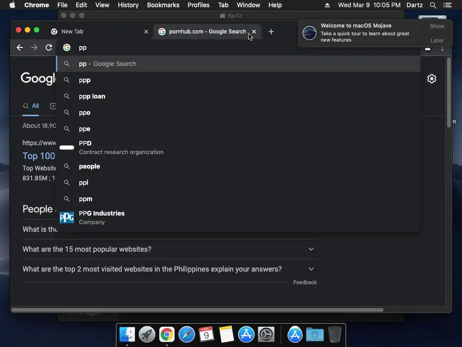Select the All search results tab
The width and height of the screenshot is (462, 347).
pyautogui.click(x=31, y=106)
